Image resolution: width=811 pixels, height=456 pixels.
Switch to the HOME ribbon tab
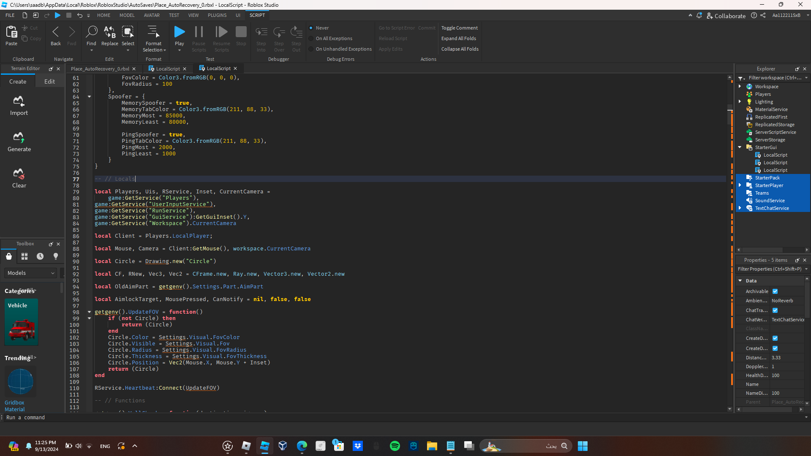click(104, 15)
